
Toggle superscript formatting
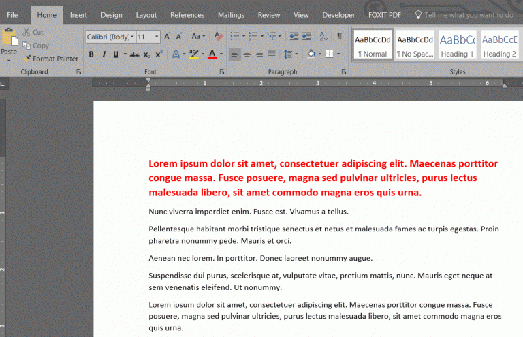tap(159, 54)
